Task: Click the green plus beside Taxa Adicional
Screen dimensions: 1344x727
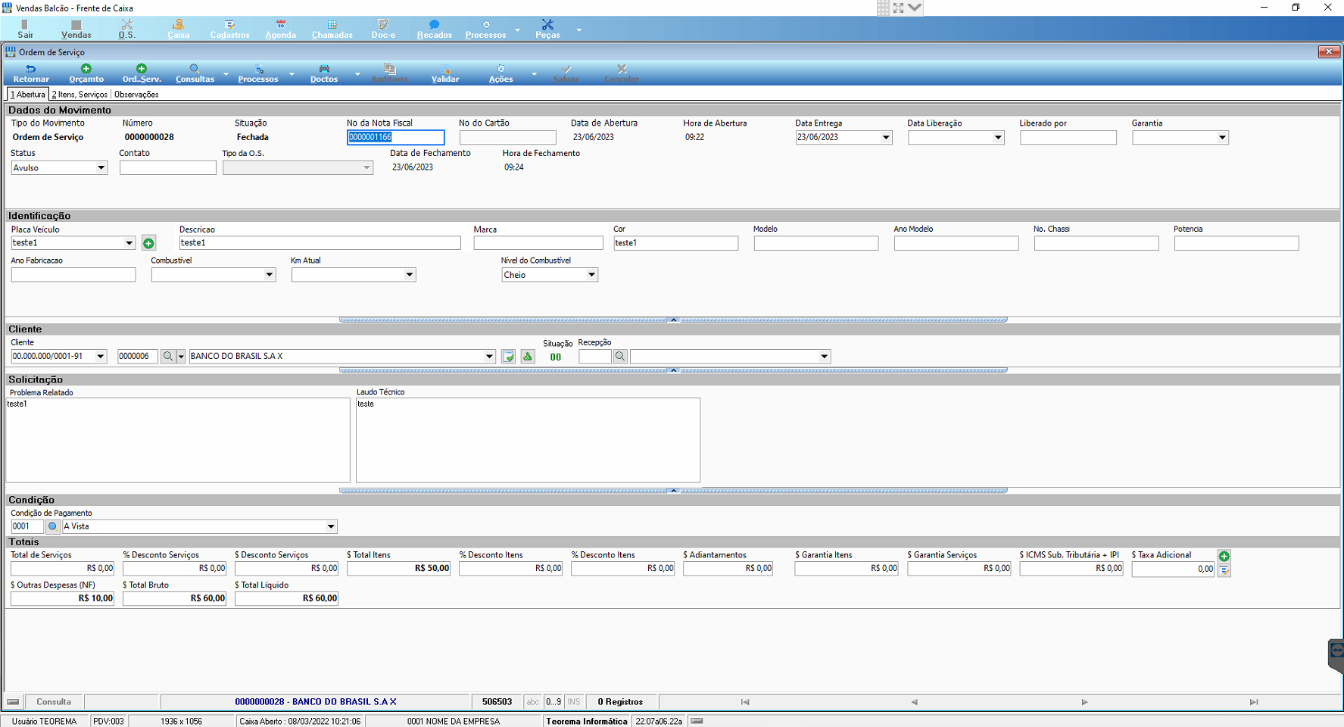Action: (1224, 556)
